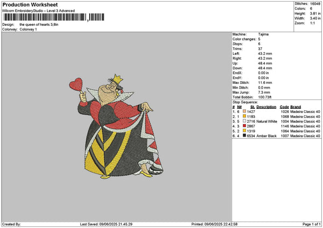This screenshot has height=228, width=323.
Task: Click thread code '1064'
Action: (285, 131)
